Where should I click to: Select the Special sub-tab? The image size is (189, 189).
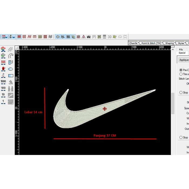(182, 53)
